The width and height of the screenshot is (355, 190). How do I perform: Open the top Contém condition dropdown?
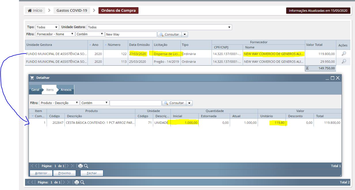coord(90,34)
